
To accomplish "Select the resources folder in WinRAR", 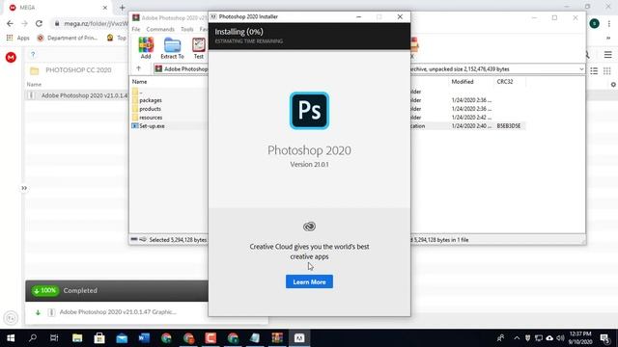I will click(151, 118).
